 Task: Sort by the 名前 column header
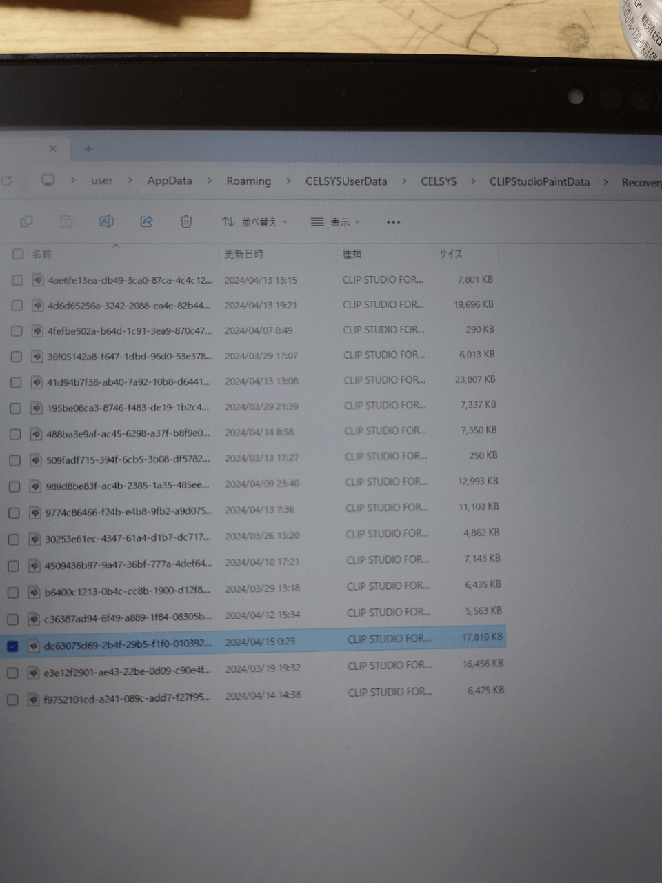pos(42,254)
